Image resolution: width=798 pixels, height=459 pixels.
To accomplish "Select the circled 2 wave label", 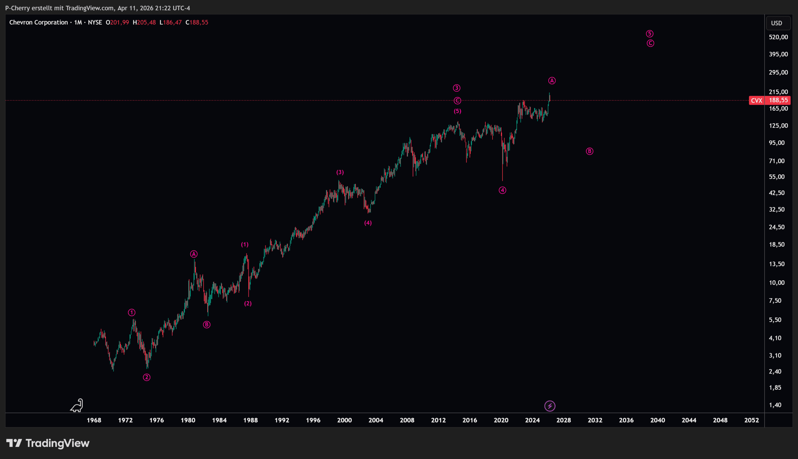I will pos(147,377).
